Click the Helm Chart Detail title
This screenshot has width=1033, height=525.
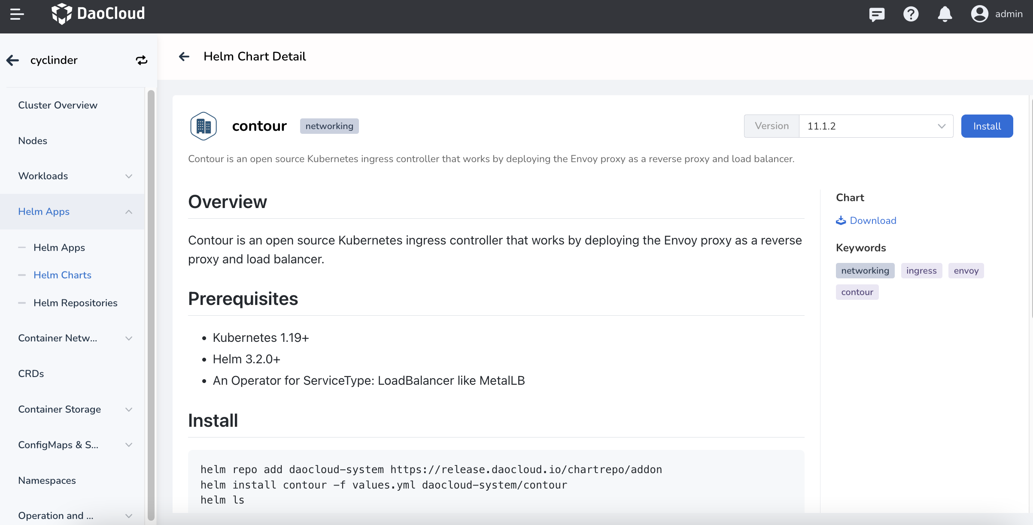pos(255,57)
